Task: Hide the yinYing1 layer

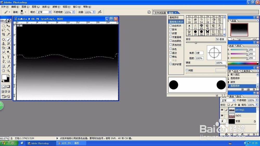Action: (x=222, y=110)
